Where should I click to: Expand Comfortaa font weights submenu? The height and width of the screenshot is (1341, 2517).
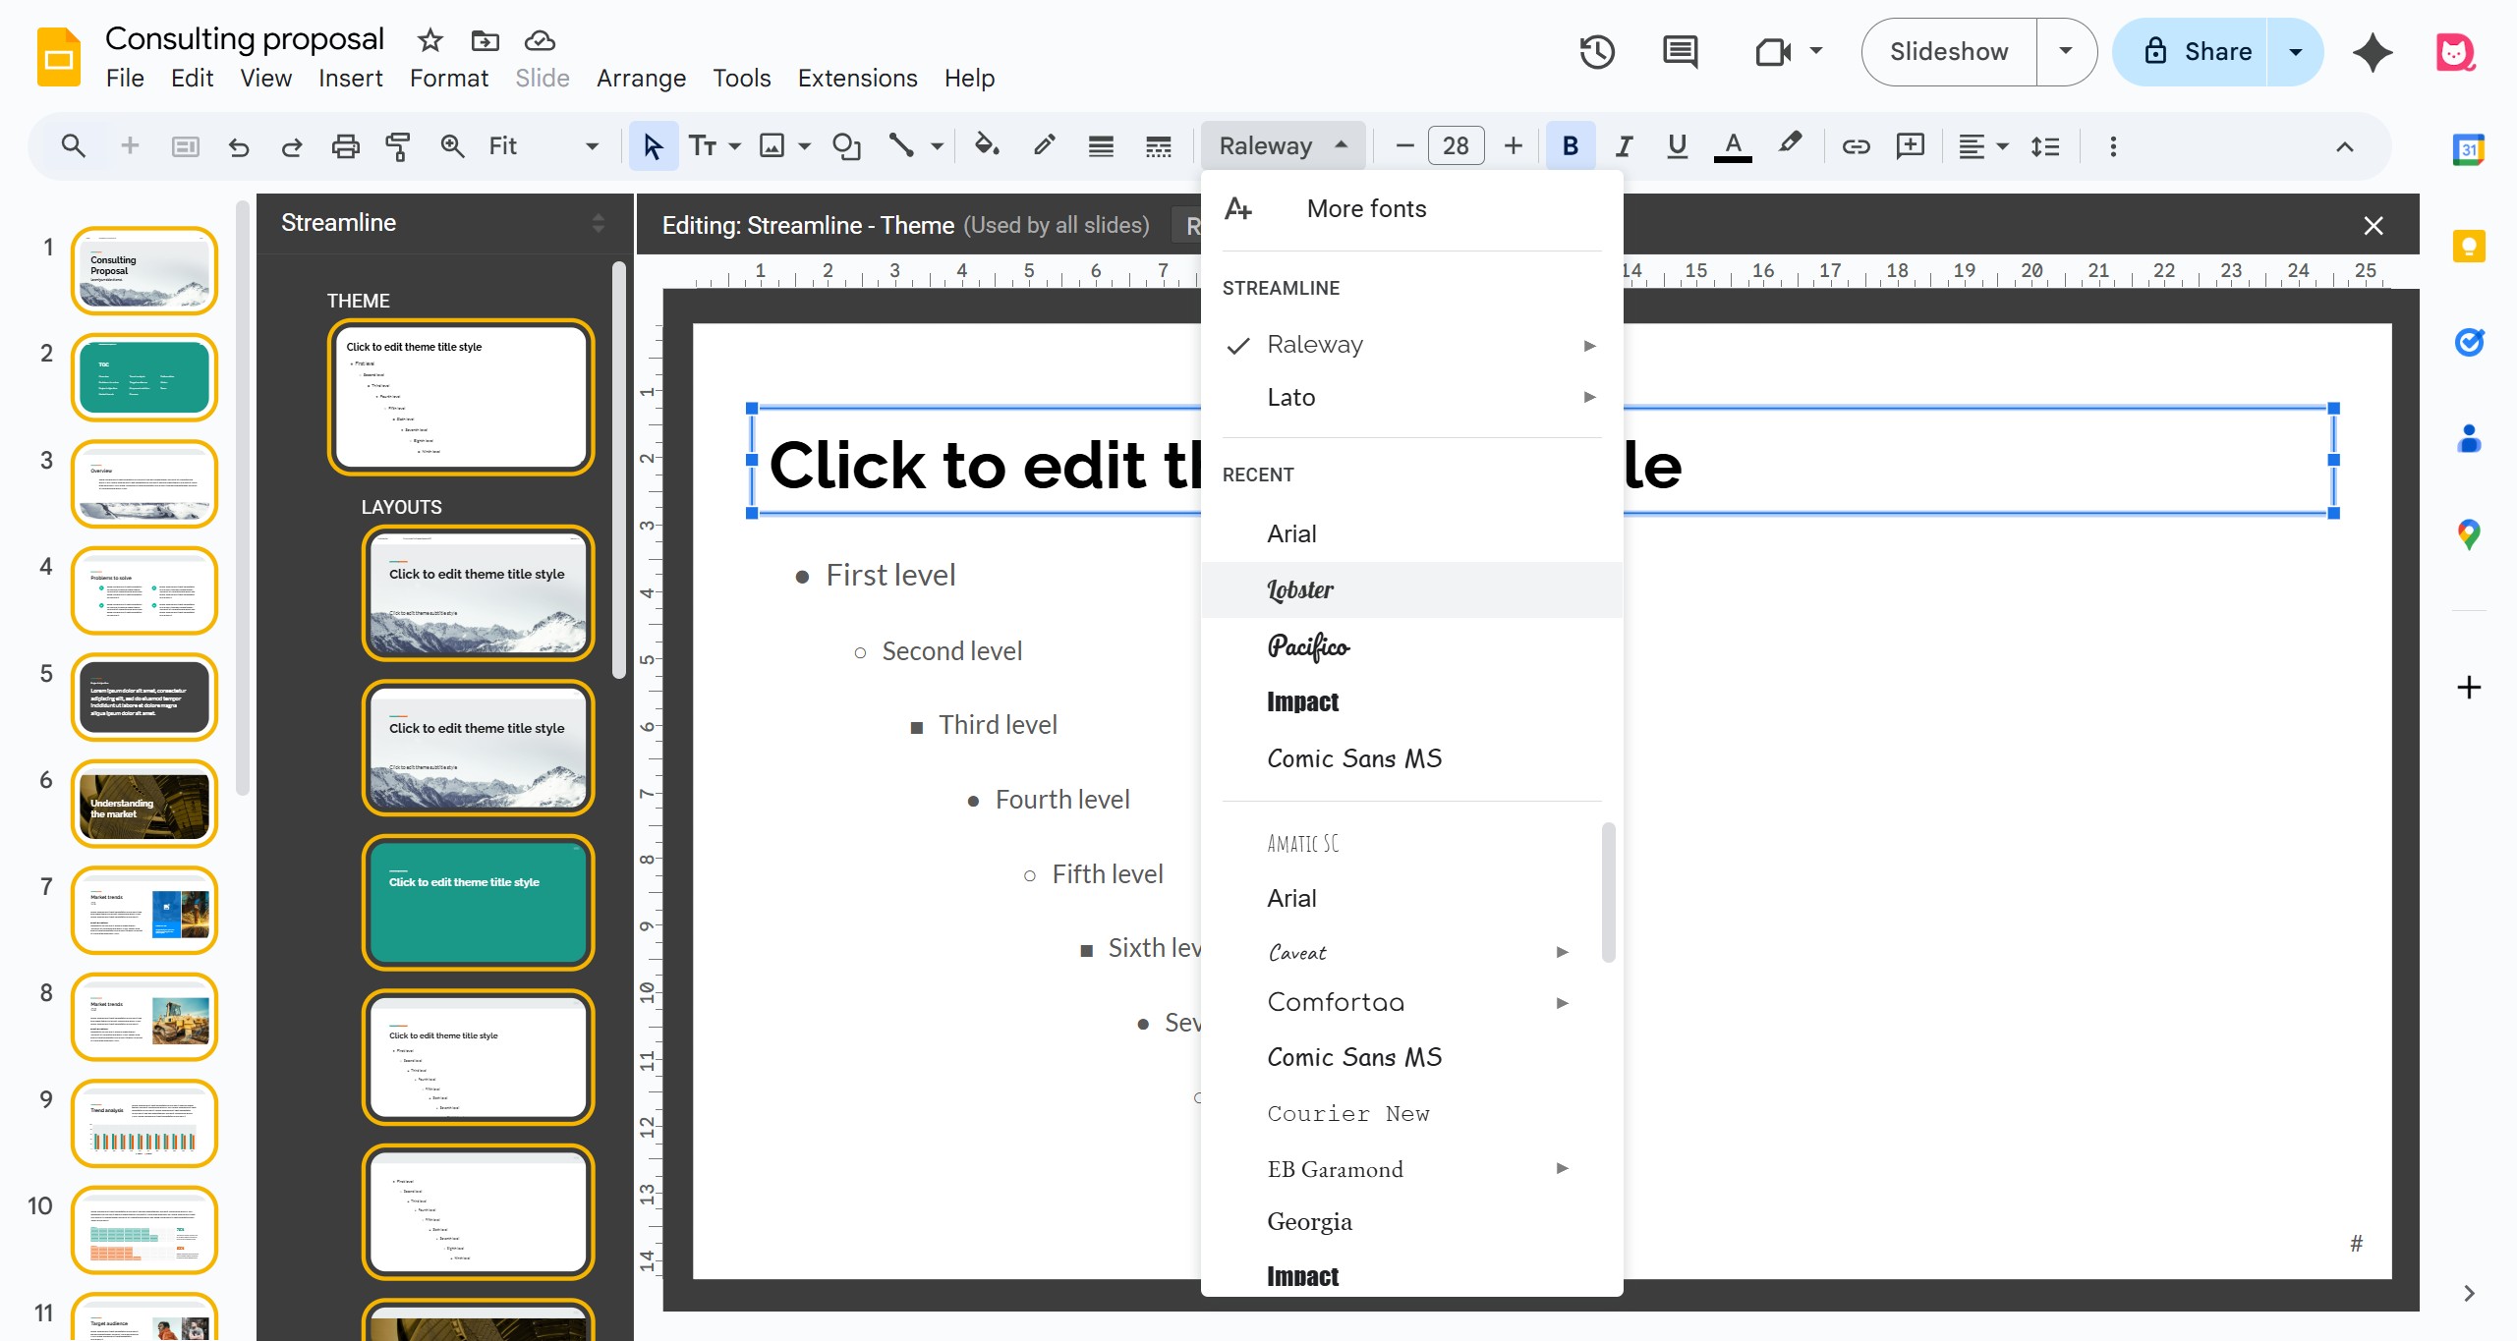click(1562, 1002)
